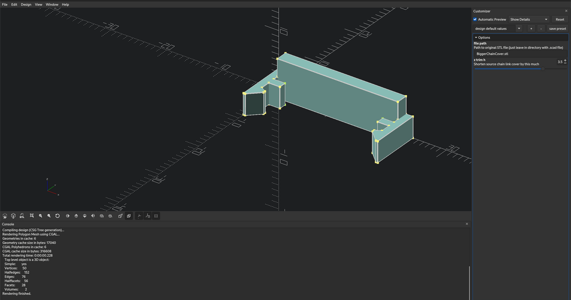
Task: Click the Zoom Out magnifier icon
Action: tap(49, 216)
